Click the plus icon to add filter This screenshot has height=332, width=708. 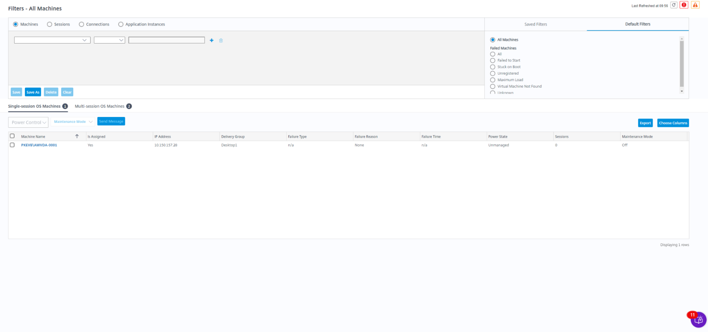pyautogui.click(x=211, y=40)
